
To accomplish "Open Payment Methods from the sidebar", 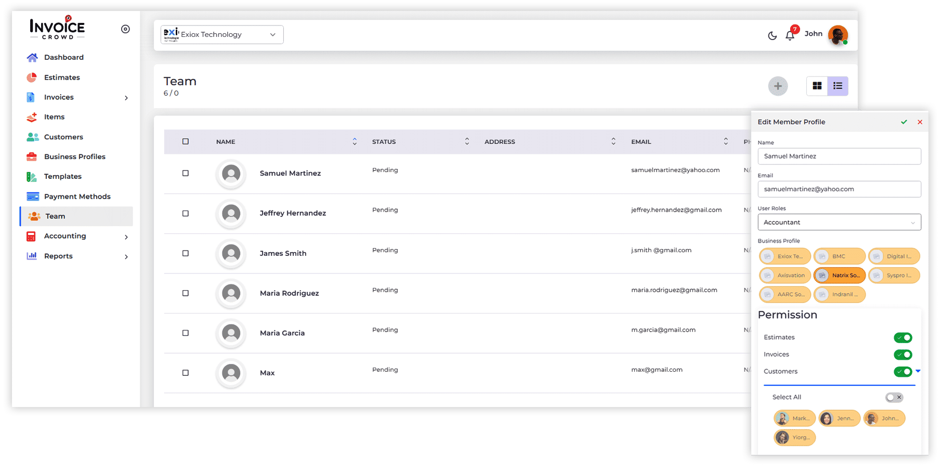I will coord(77,197).
